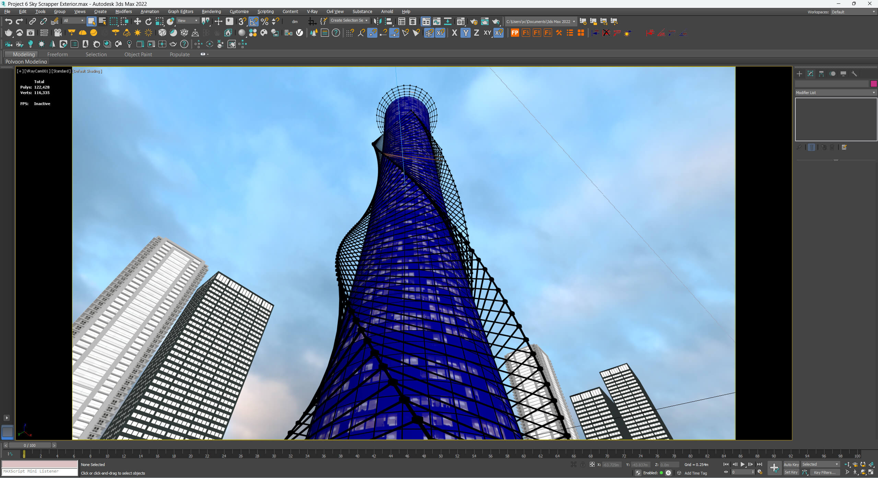
Task: Click the physical camera icon in toolbar
Action: [x=58, y=33]
